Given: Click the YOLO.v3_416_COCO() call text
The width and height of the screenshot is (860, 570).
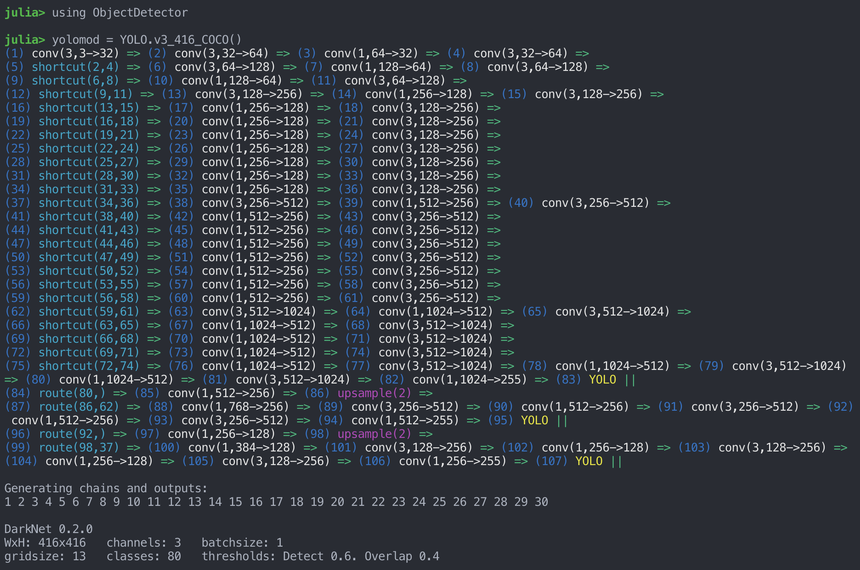Looking at the screenshot, I should coord(181,40).
